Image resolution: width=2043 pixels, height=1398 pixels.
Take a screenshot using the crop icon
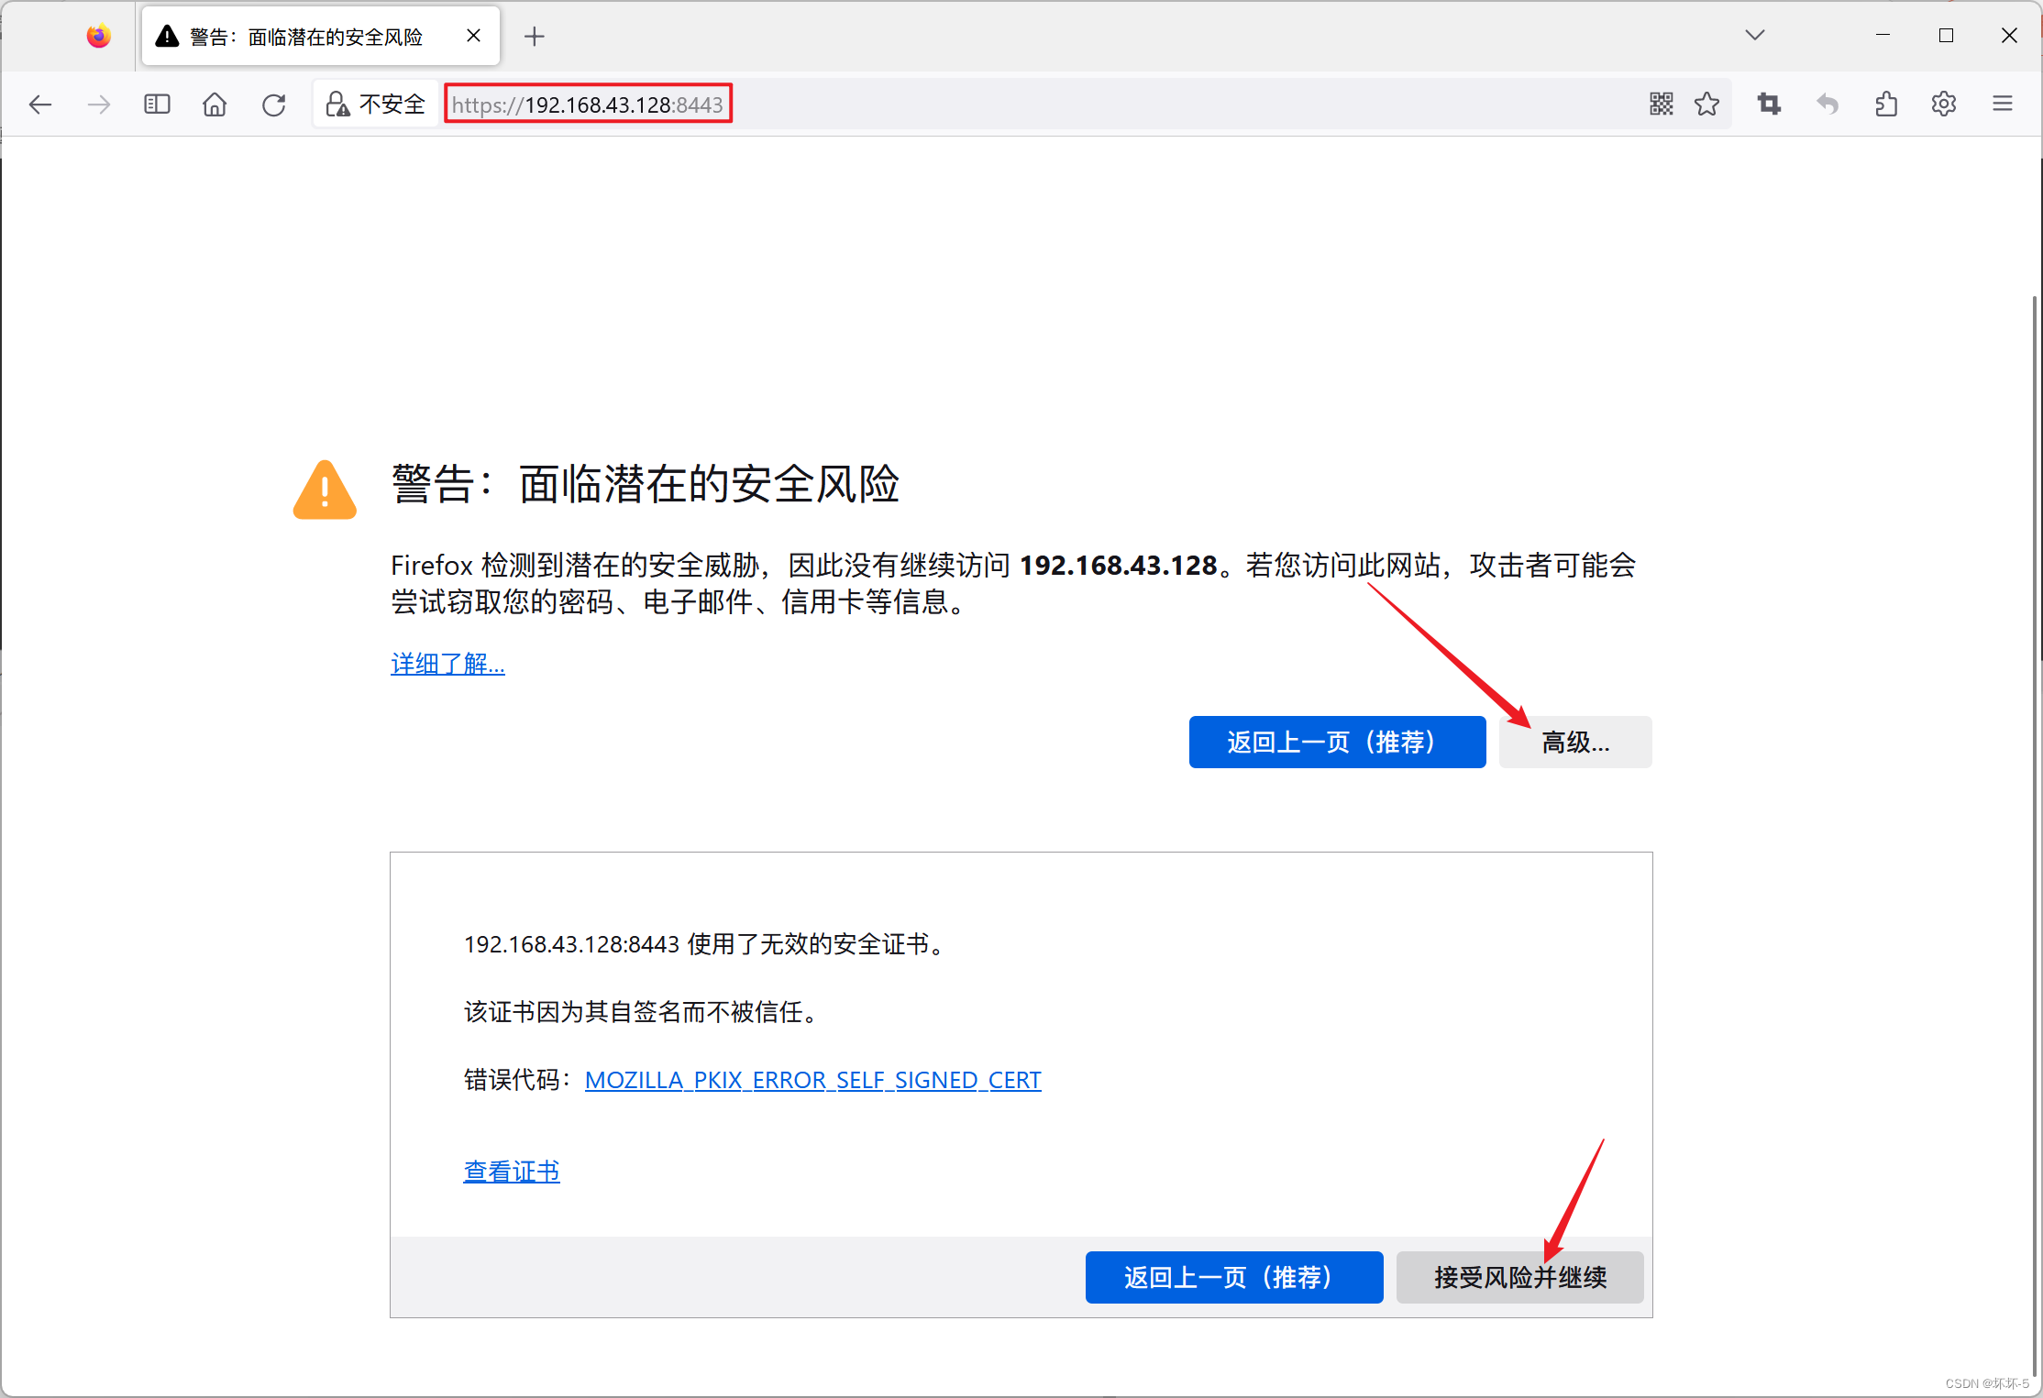pos(1769,104)
